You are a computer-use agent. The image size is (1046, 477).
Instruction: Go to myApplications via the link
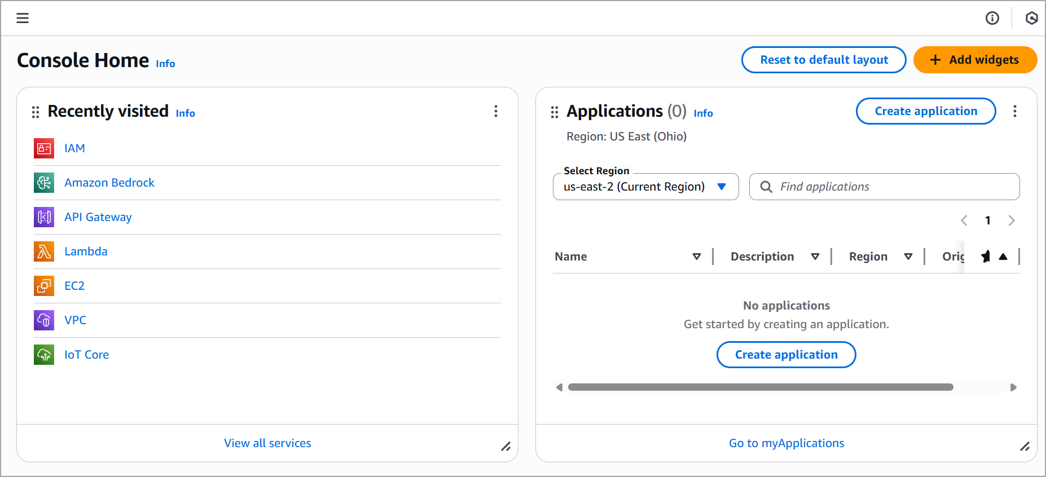[786, 443]
